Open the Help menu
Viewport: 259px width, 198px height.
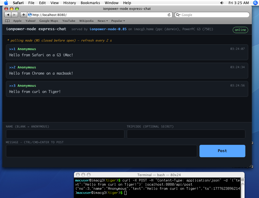(127, 3)
